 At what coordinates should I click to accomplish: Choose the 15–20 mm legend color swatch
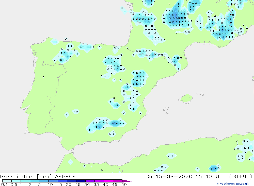click(62, 181)
